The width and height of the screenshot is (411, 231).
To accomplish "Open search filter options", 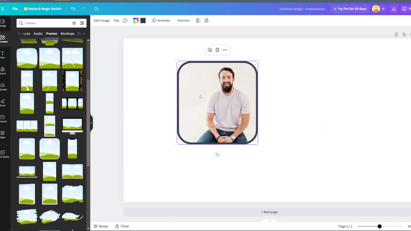I will 82,23.
